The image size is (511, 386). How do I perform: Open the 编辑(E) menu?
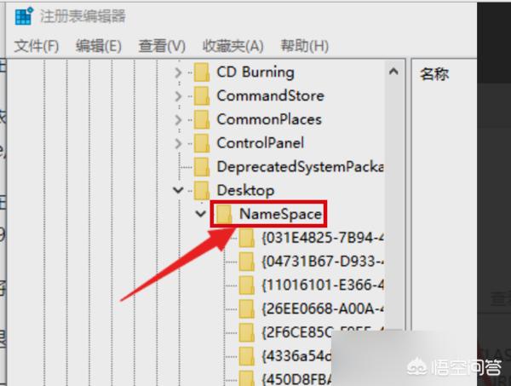click(x=98, y=45)
